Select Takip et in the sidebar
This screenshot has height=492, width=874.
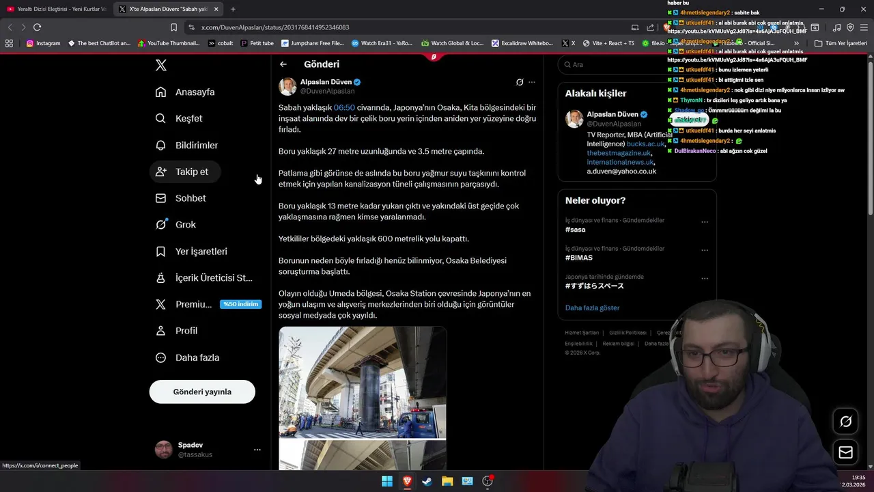point(185,172)
